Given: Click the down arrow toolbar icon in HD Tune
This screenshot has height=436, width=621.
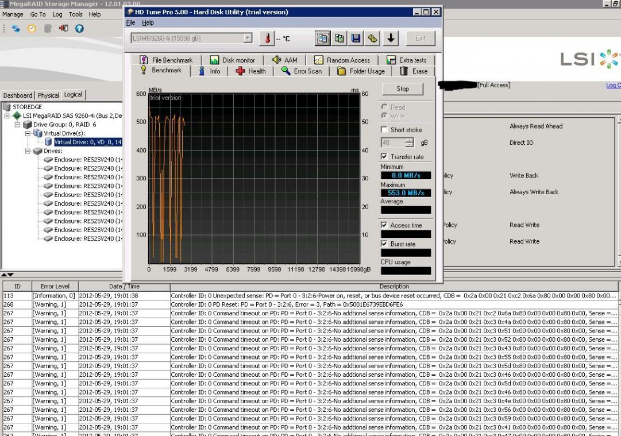Looking at the screenshot, I should pos(391,38).
